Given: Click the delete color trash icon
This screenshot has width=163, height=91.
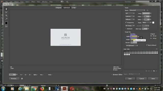Looking at the screenshot, I should click(x=156, y=71).
